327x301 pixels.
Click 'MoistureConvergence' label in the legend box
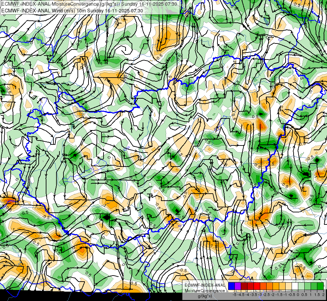[205, 291]
